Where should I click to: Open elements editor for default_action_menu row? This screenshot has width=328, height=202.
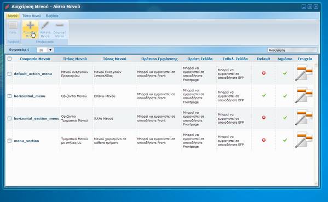click(x=304, y=73)
